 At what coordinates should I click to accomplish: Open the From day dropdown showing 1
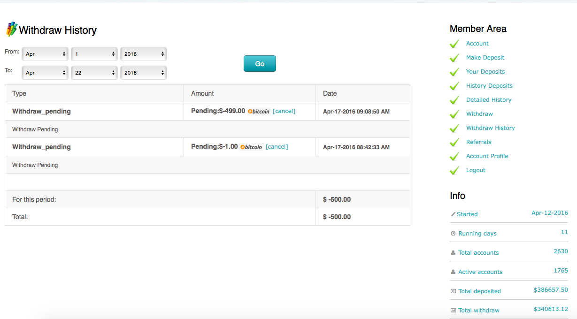pos(94,54)
